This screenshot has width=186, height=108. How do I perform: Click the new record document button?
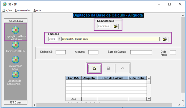point(94,68)
